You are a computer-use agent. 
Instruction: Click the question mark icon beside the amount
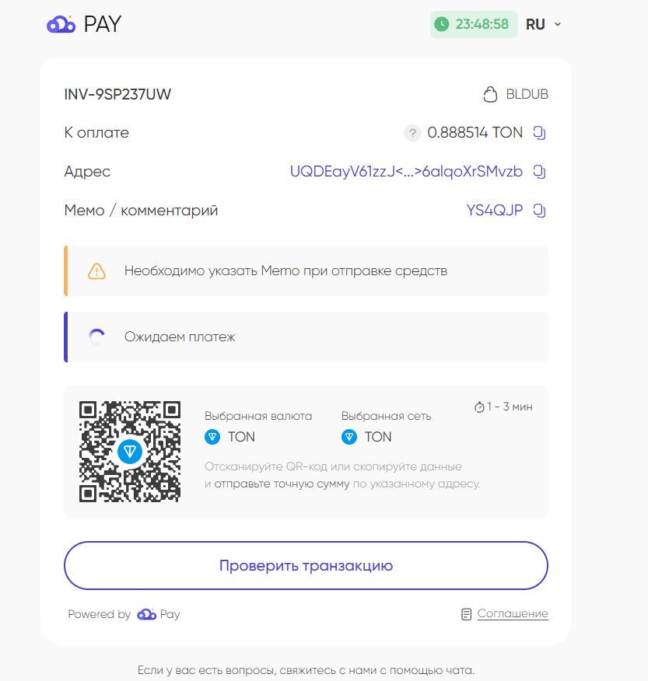click(x=412, y=133)
